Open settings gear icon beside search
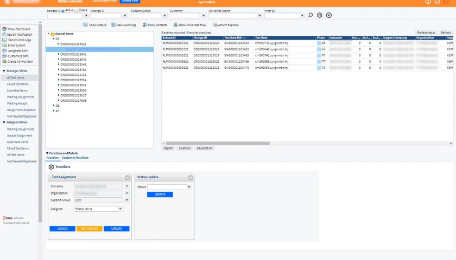 tap(320, 15)
